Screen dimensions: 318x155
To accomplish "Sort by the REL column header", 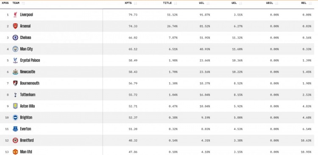I will pyautogui.click(x=304, y=3).
